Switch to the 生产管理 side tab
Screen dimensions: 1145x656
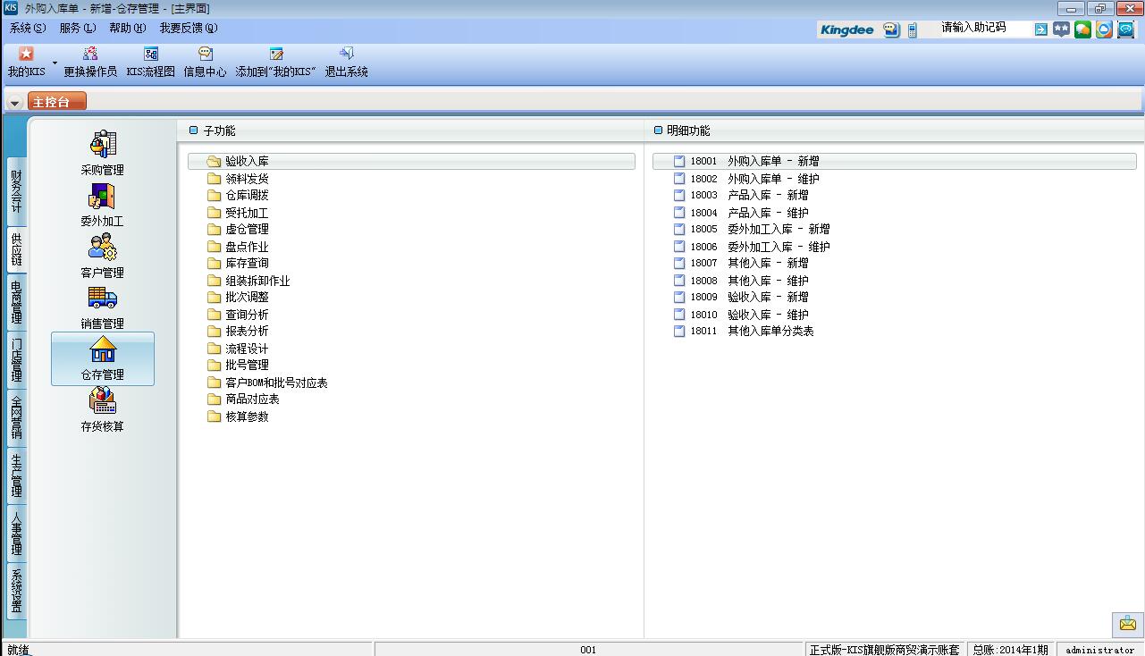click(16, 475)
